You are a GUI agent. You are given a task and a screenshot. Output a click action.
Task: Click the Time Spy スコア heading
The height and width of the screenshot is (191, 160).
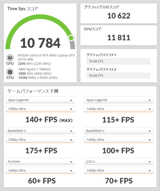click(23, 9)
